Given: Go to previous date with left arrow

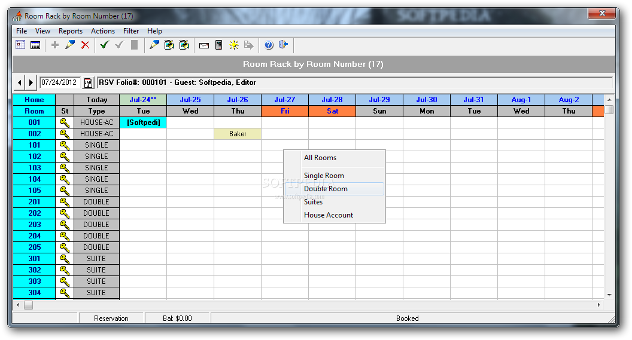Looking at the screenshot, I should 19,83.
